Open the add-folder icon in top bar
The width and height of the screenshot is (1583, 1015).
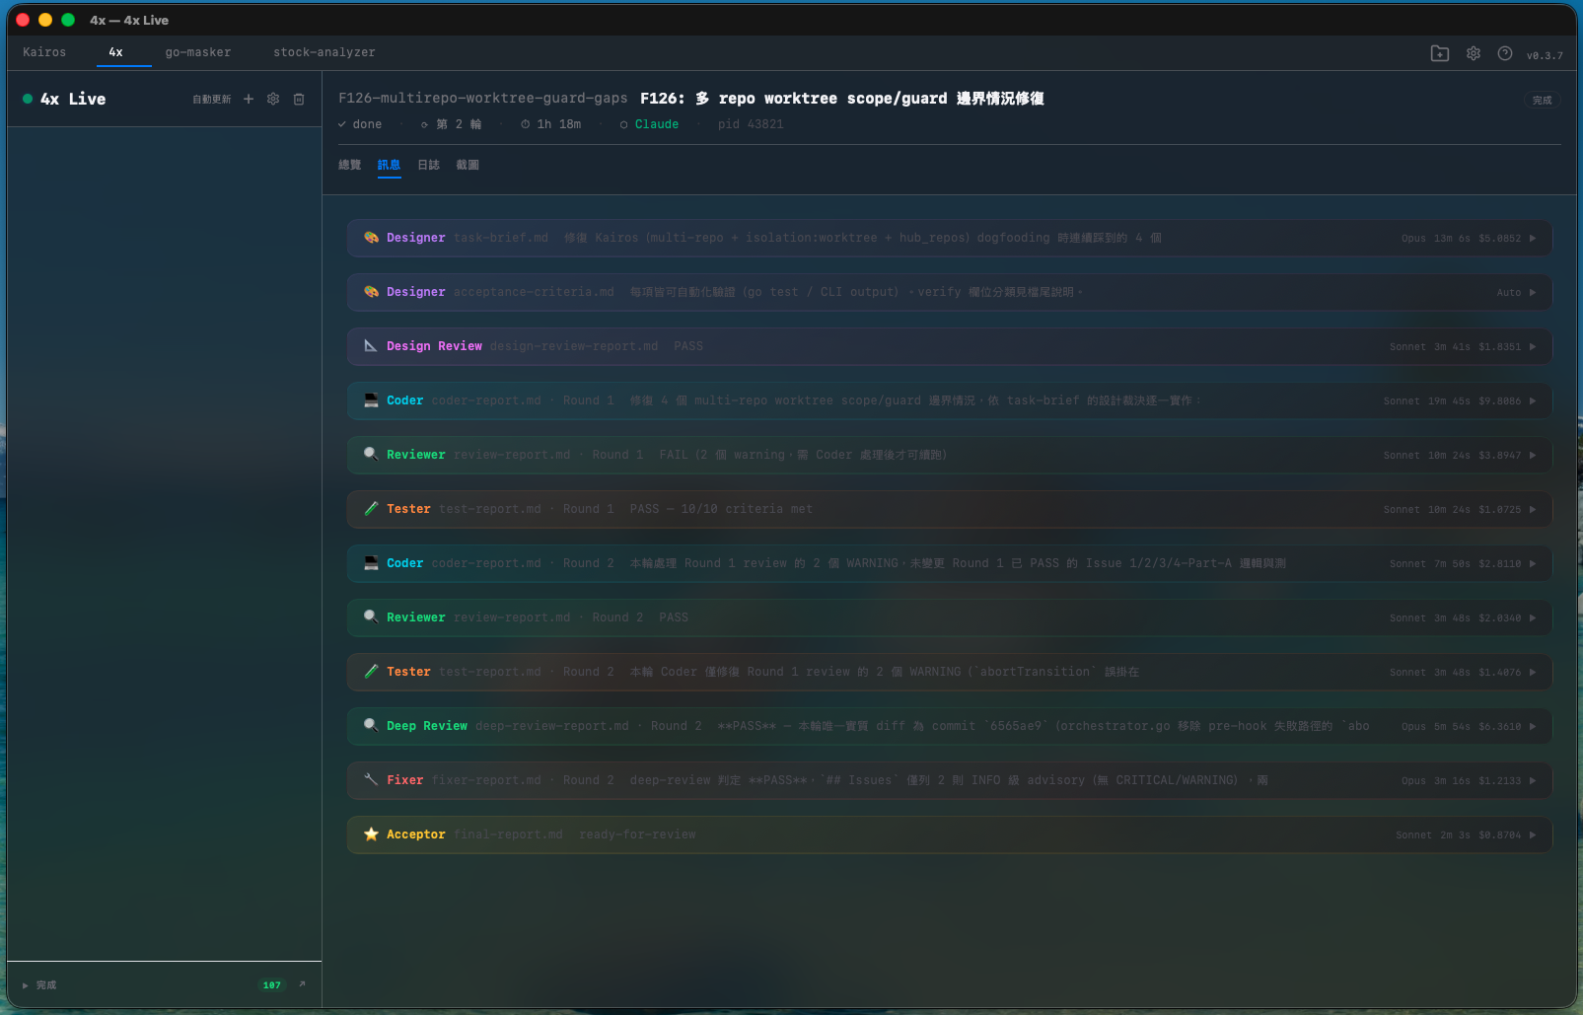[x=1440, y=53]
